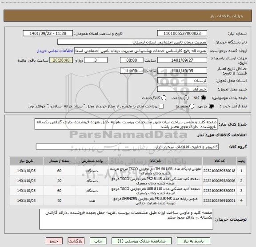Click the remaining time 20:26:48 field
This screenshot has height=247, width=256.
click(61, 60)
